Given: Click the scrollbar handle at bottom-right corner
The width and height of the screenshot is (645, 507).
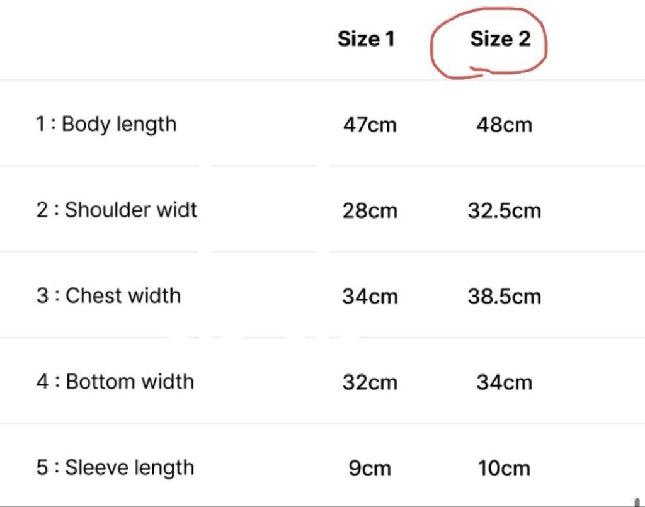Looking at the screenshot, I should click(637, 502).
